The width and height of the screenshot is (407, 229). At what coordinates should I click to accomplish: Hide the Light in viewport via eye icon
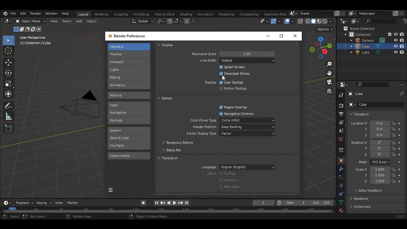click(x=396, y=52)
